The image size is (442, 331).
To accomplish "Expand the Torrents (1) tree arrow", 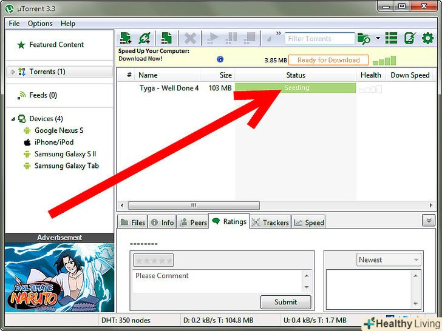I will pyautogui.click(x=13, y=72).
